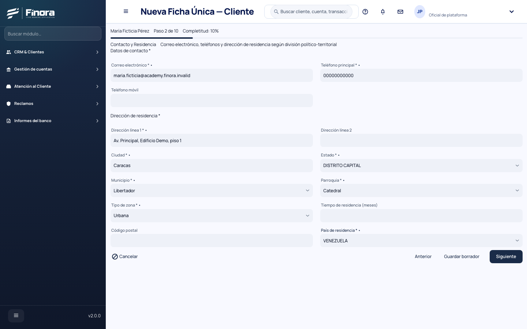Click the Dirección línea 2 field
Viewport: 527px width, 329px height.
421,141
